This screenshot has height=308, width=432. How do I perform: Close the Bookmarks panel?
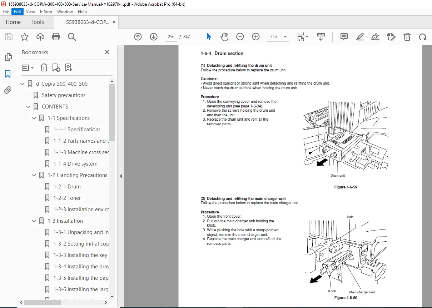click(x=107, y=52)
